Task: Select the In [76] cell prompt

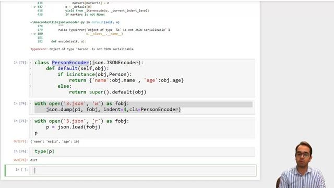Action: click(21, 151)
